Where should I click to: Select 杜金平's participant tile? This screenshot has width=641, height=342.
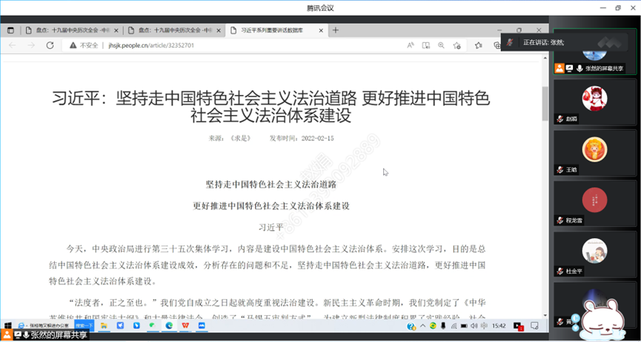(x=595, y=254)
